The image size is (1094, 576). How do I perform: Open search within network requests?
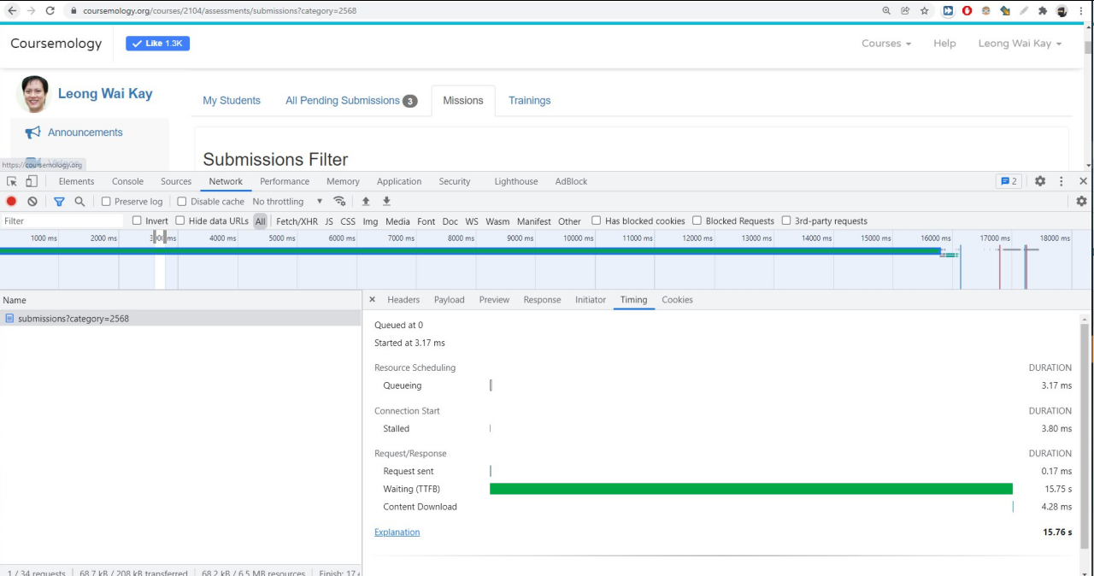tap(80, 201)
